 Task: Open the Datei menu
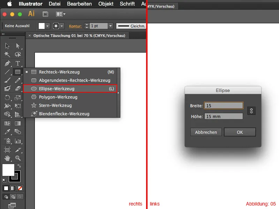(x=55, y=4)
